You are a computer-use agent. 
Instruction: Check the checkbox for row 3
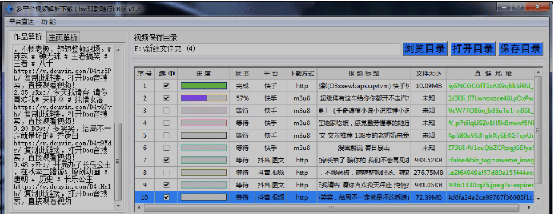(166, 110)
